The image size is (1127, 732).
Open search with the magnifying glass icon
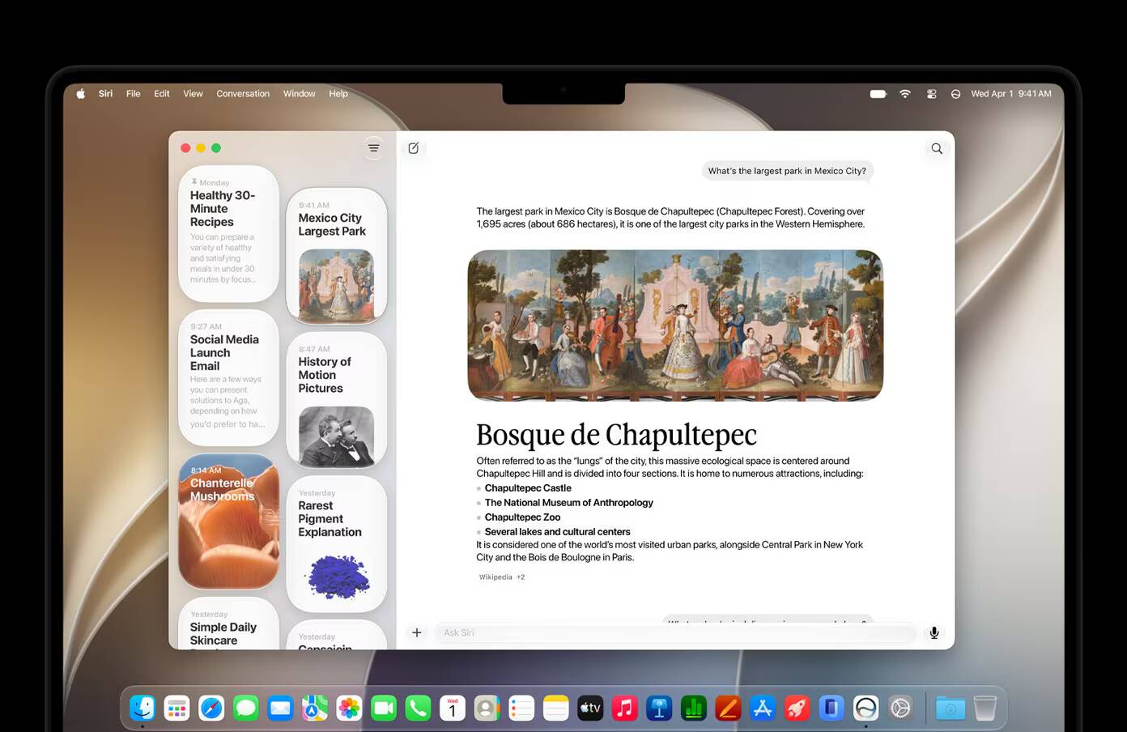[937, 148]
